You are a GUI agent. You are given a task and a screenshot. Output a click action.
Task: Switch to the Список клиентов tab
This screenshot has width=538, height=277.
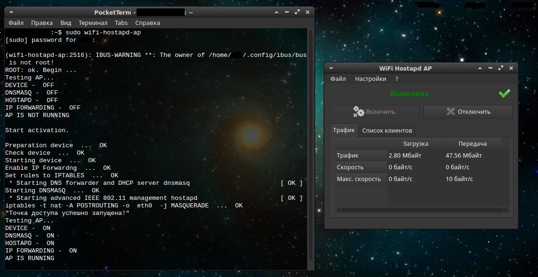tap(387, 130)
